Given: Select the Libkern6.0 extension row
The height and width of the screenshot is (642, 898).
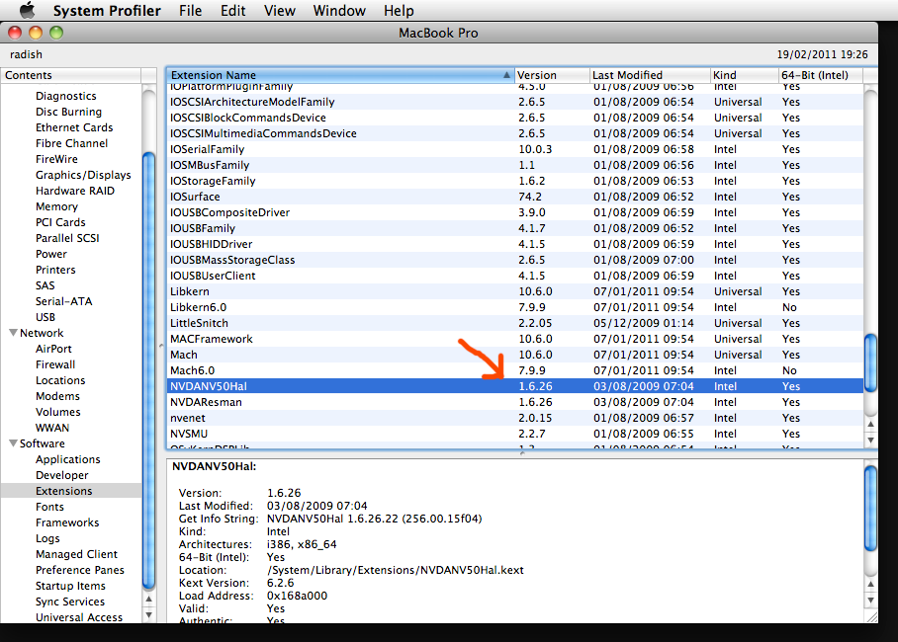Looking at the screenshot, I should 515,307.
